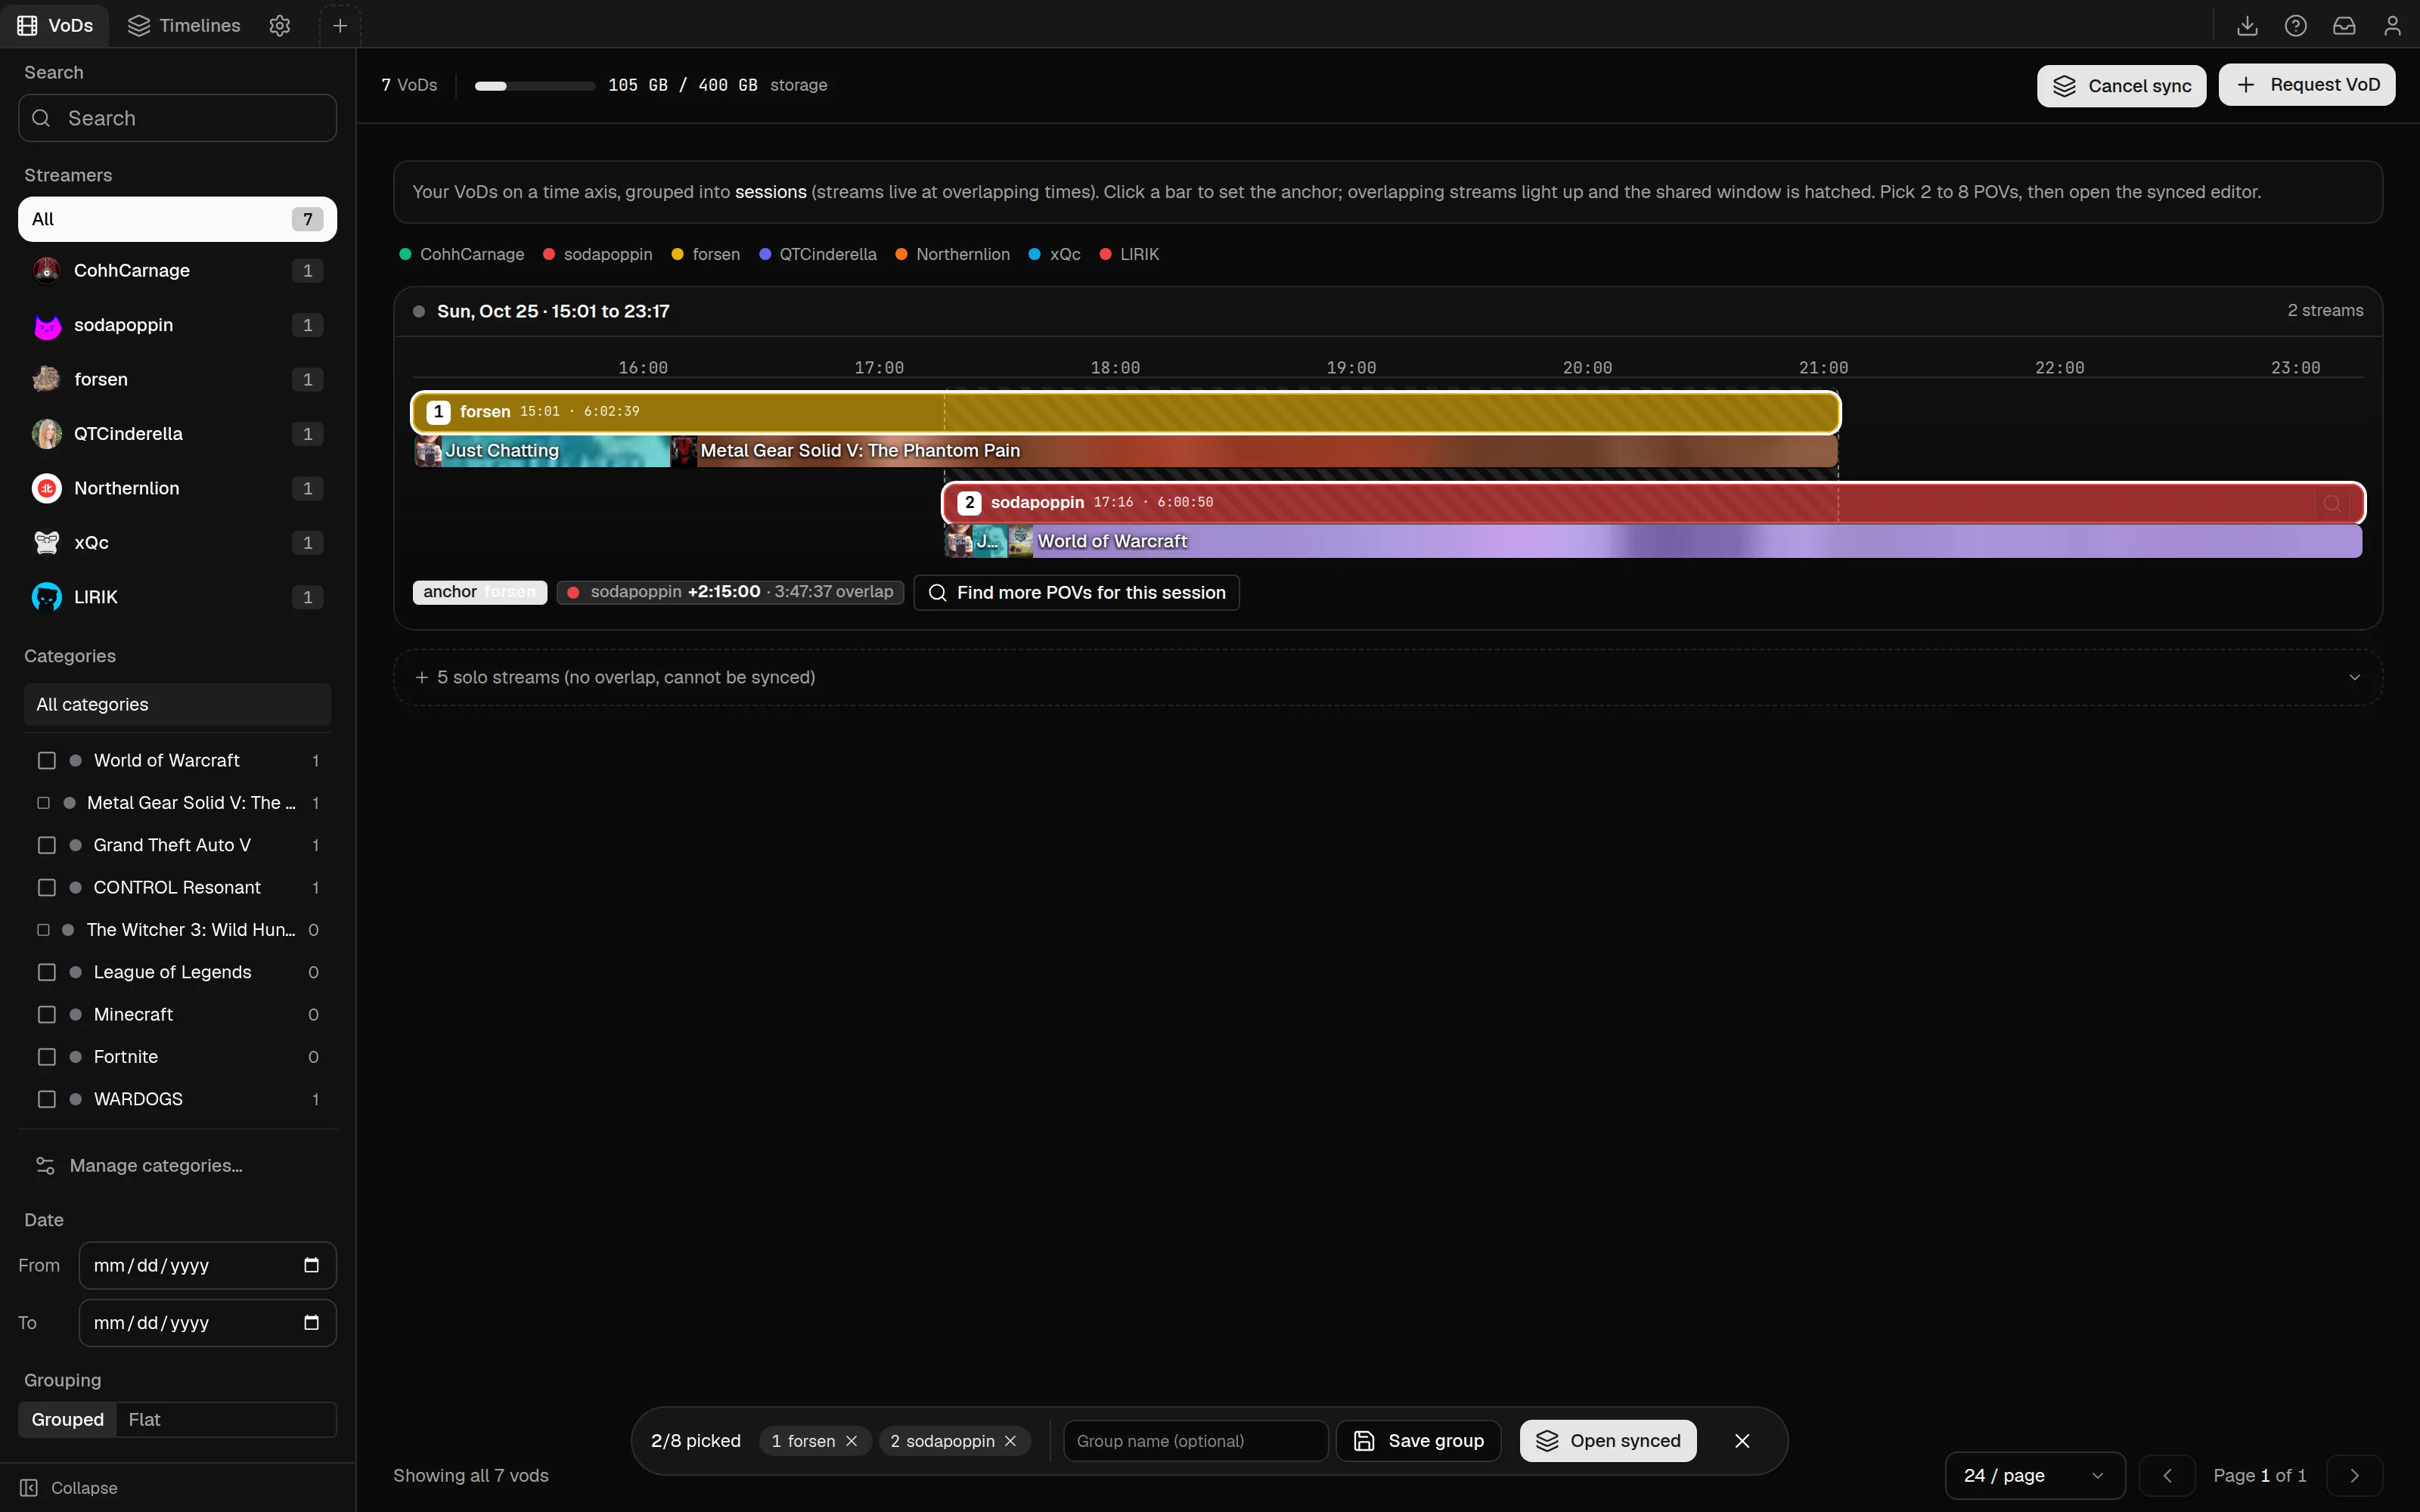Viewport: 2420px width, 1512px height.
Task: Remove sodapoppin from the picked list
Action: coord(1010,1441)
